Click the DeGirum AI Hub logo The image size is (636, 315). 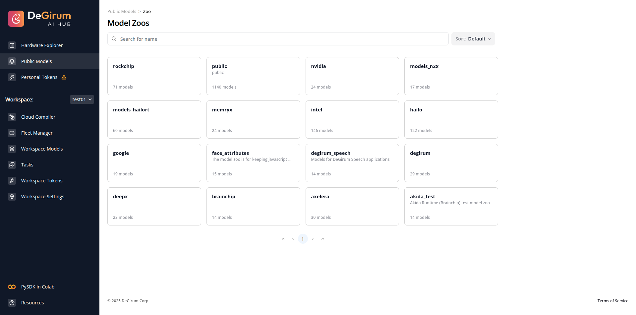coord(39,19)
